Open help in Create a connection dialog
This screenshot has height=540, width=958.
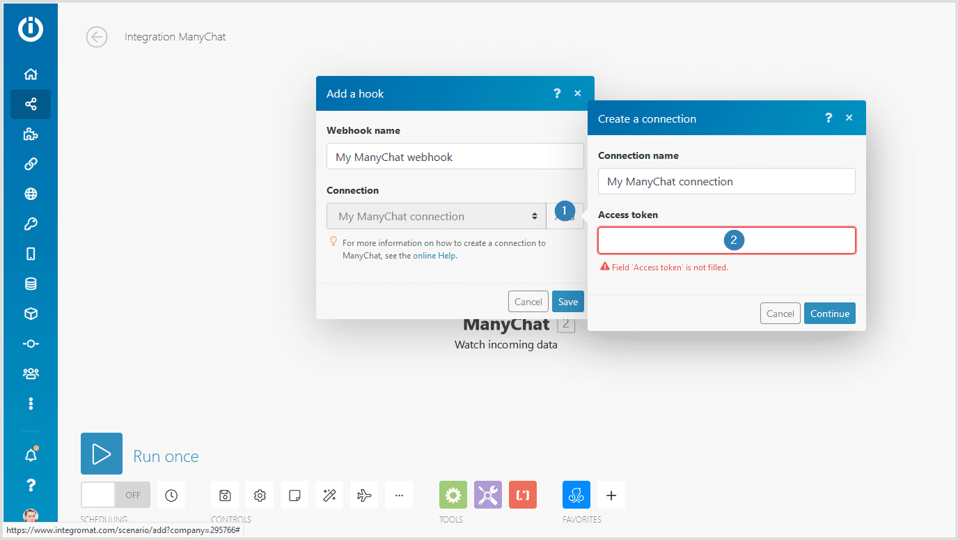tap(829, 118)
